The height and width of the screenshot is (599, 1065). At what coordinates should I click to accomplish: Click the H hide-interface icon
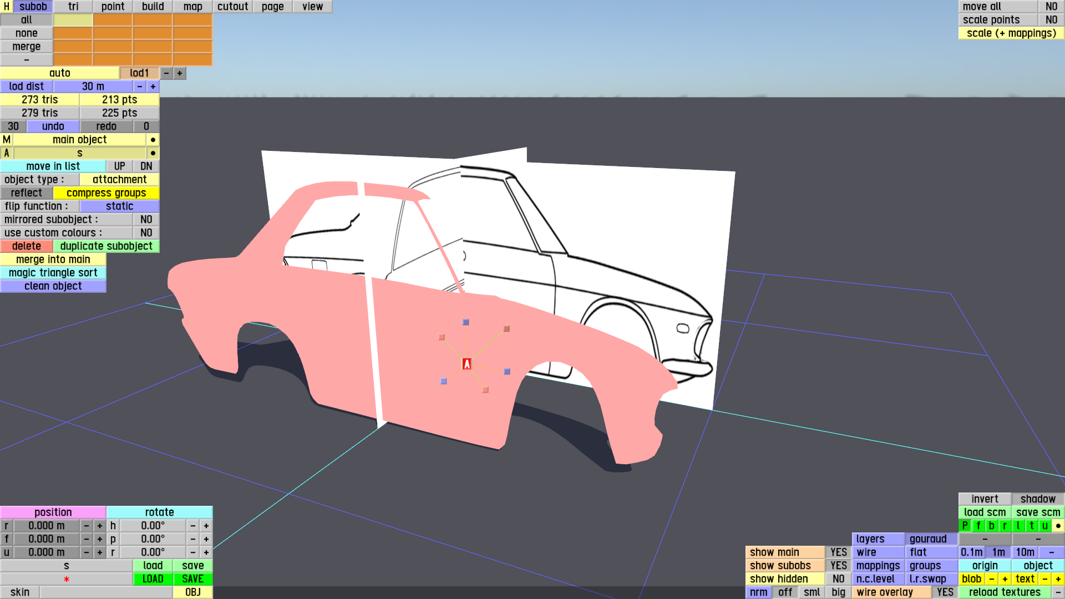(x=6, y=7)
